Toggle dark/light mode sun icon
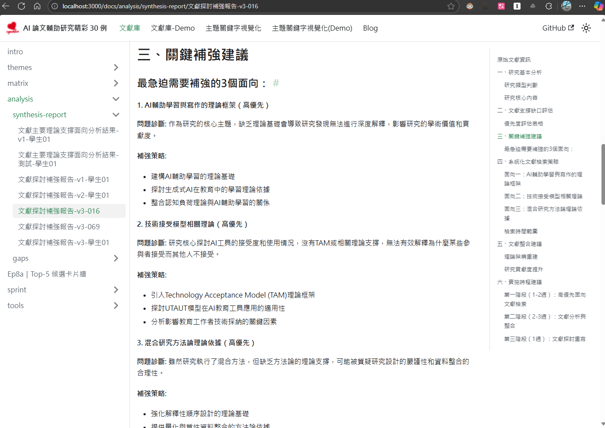 click(586, 28)
